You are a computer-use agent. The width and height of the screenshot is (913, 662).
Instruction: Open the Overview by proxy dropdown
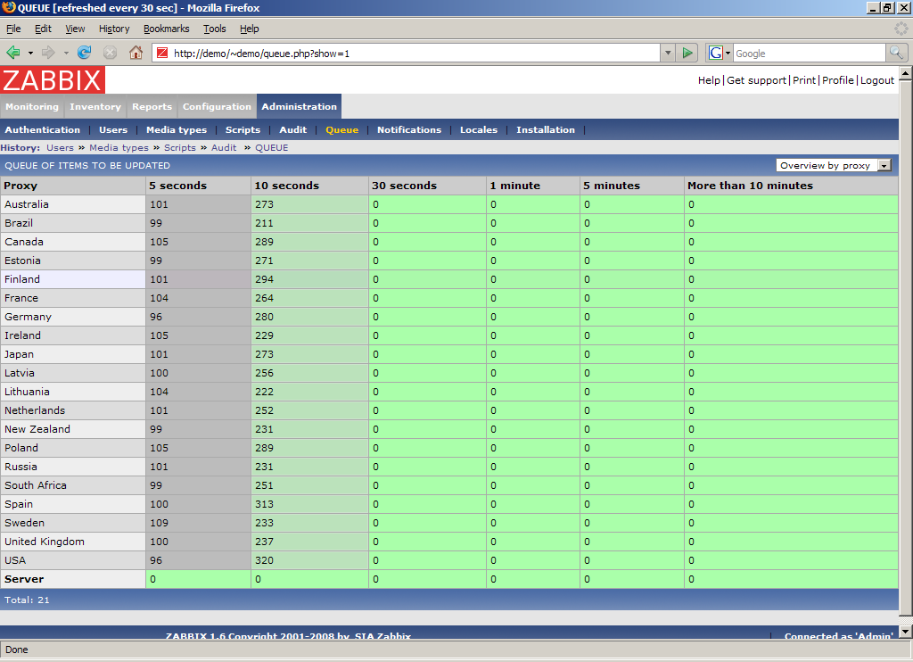tap(834, 166)
